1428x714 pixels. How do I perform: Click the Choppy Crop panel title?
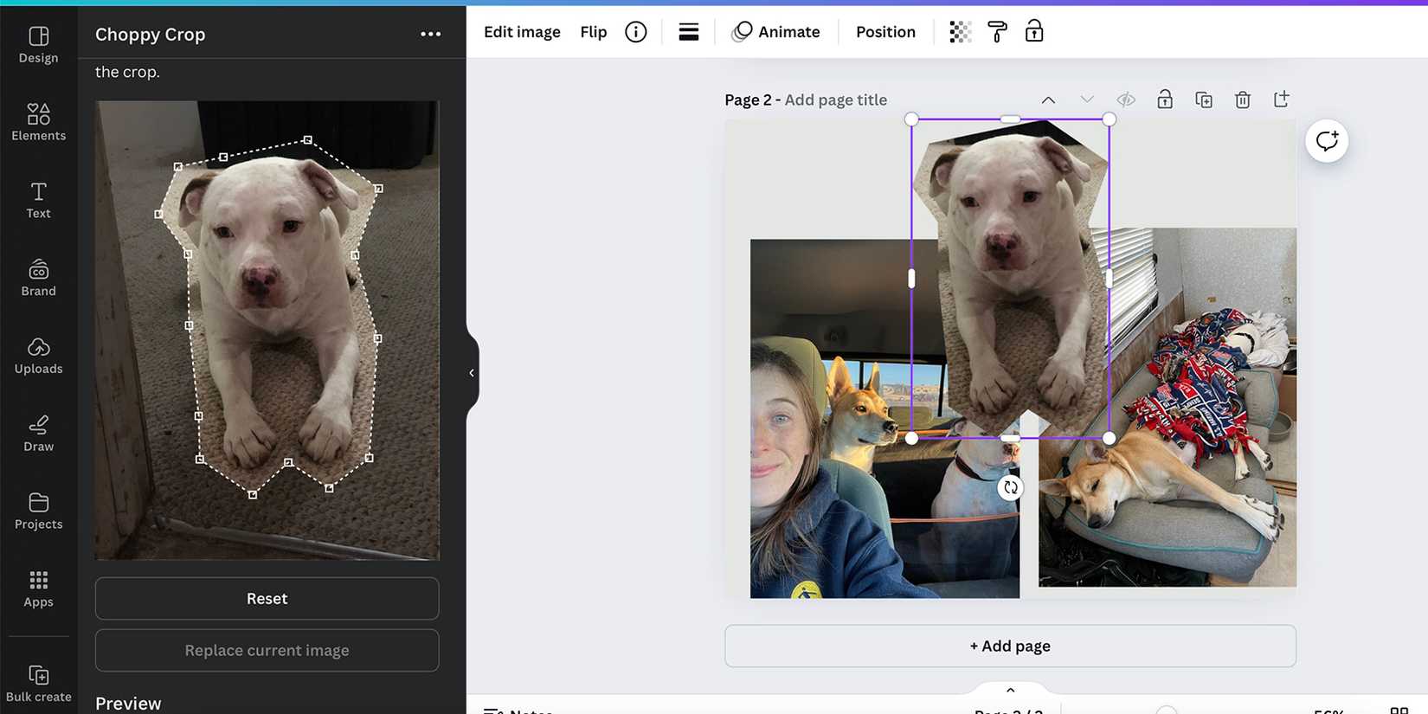[x=150, y=35]
